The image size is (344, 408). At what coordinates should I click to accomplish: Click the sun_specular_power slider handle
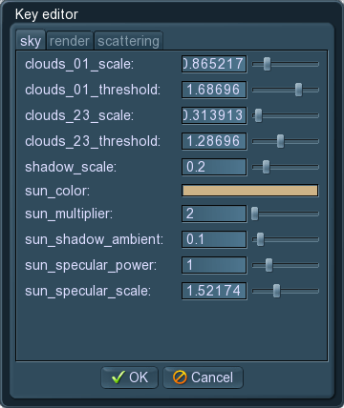(269, 265)
